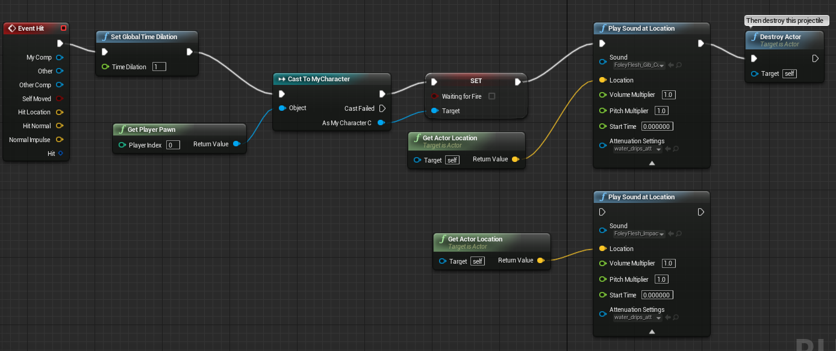This screenshot has height=351, width=836.
Task: Click the Hit Normal vector pin
Action: pos(60,126)
